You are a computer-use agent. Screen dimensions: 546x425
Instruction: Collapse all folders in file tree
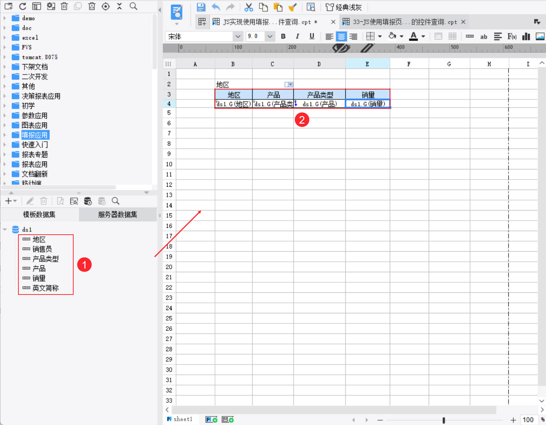119,6
